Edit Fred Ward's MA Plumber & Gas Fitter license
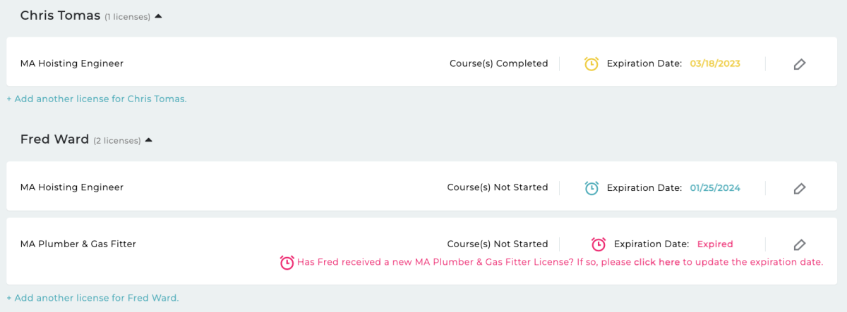This screenshot has width=847, height=312. pos(799,244)
